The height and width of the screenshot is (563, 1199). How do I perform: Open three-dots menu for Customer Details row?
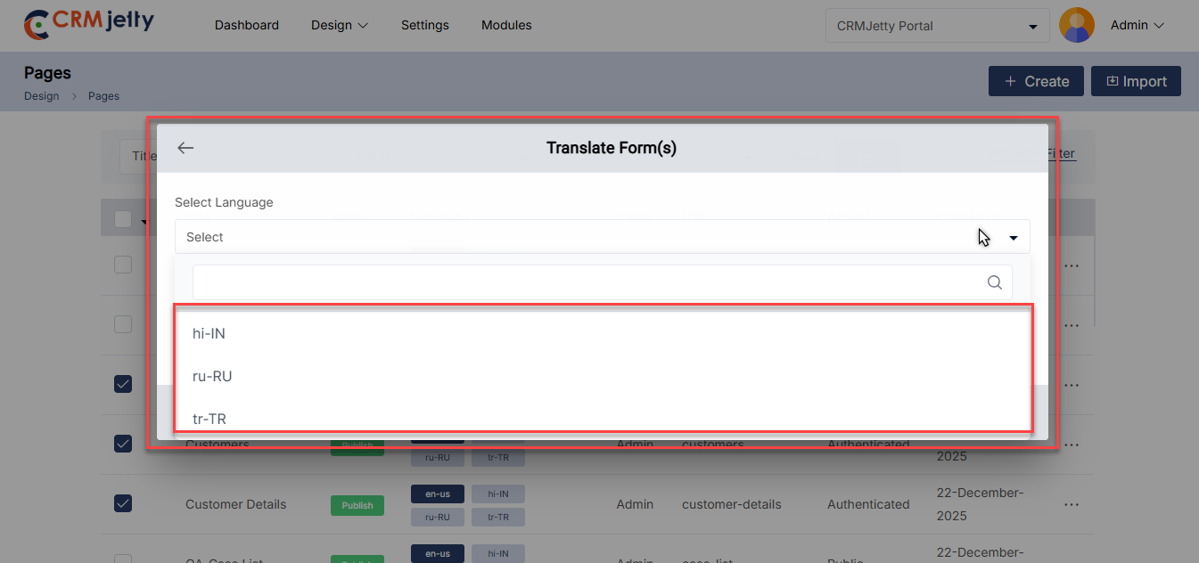coord(1072,504)
